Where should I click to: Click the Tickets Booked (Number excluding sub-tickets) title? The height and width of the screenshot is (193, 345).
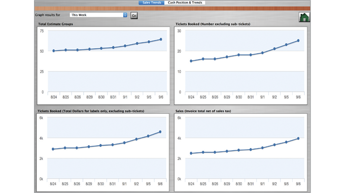(213, 24)
